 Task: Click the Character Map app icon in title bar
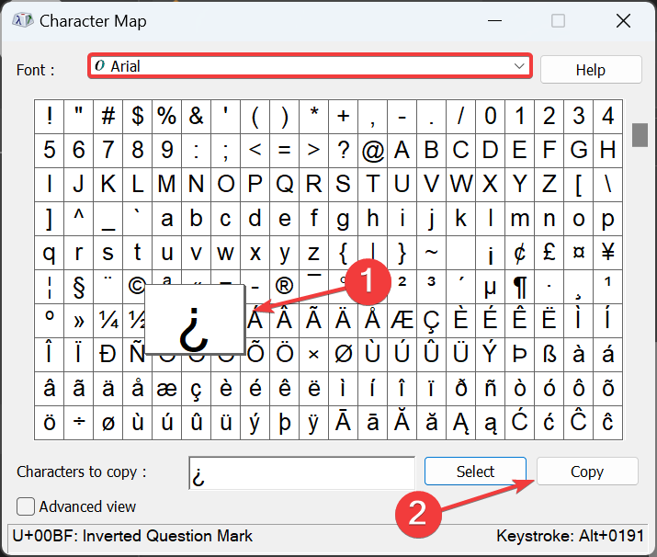tap(23, 20)
